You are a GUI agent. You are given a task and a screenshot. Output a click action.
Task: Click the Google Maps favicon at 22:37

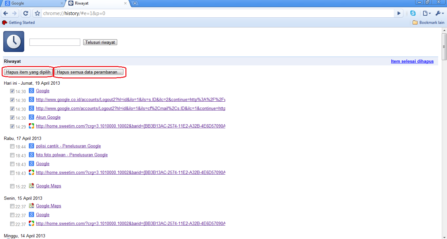(x=31, y=206)
